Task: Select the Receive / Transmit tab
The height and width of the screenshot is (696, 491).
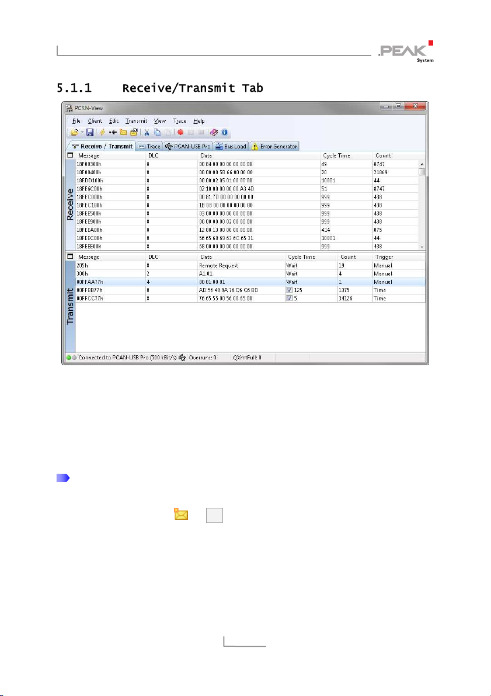Action: click(x=102, y=146)
